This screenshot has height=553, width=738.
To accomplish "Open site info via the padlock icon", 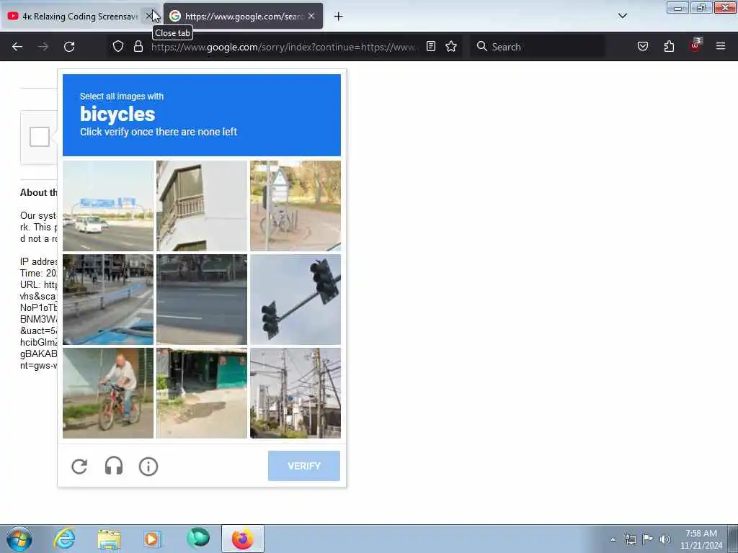I will (x=138, y=47).
